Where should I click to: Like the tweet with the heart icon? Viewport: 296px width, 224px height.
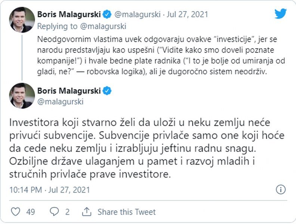pyautogui.click(x=15, y=212)
